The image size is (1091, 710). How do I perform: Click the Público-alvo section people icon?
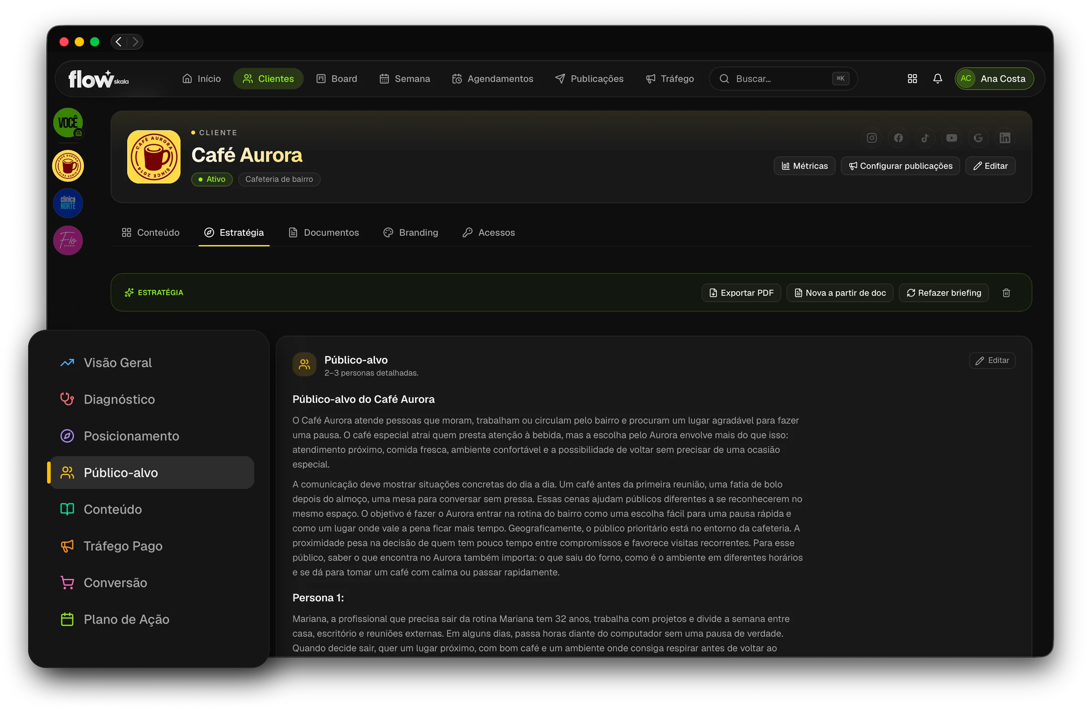point(305,365)
